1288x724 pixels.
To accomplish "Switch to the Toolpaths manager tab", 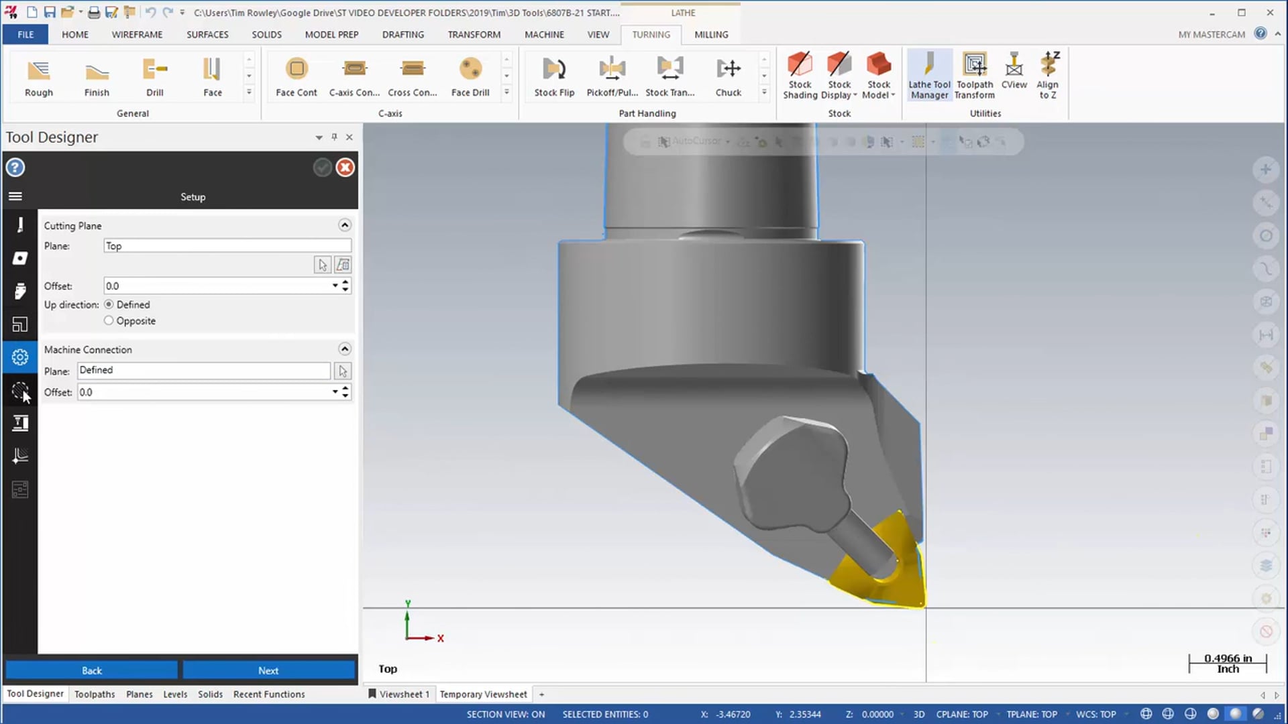I will click(95, 694).
